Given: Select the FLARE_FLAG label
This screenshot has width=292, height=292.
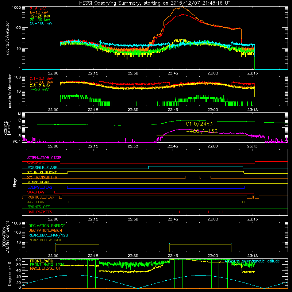Looking at the screenshot, I should coord(38,182).
